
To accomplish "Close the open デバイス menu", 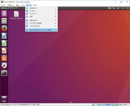I will pyautogui.click(x=29, y=5).
